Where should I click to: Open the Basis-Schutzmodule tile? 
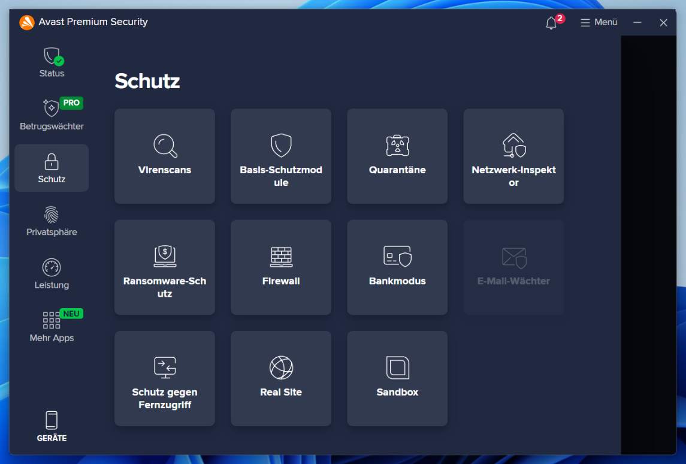click(281, 156)
